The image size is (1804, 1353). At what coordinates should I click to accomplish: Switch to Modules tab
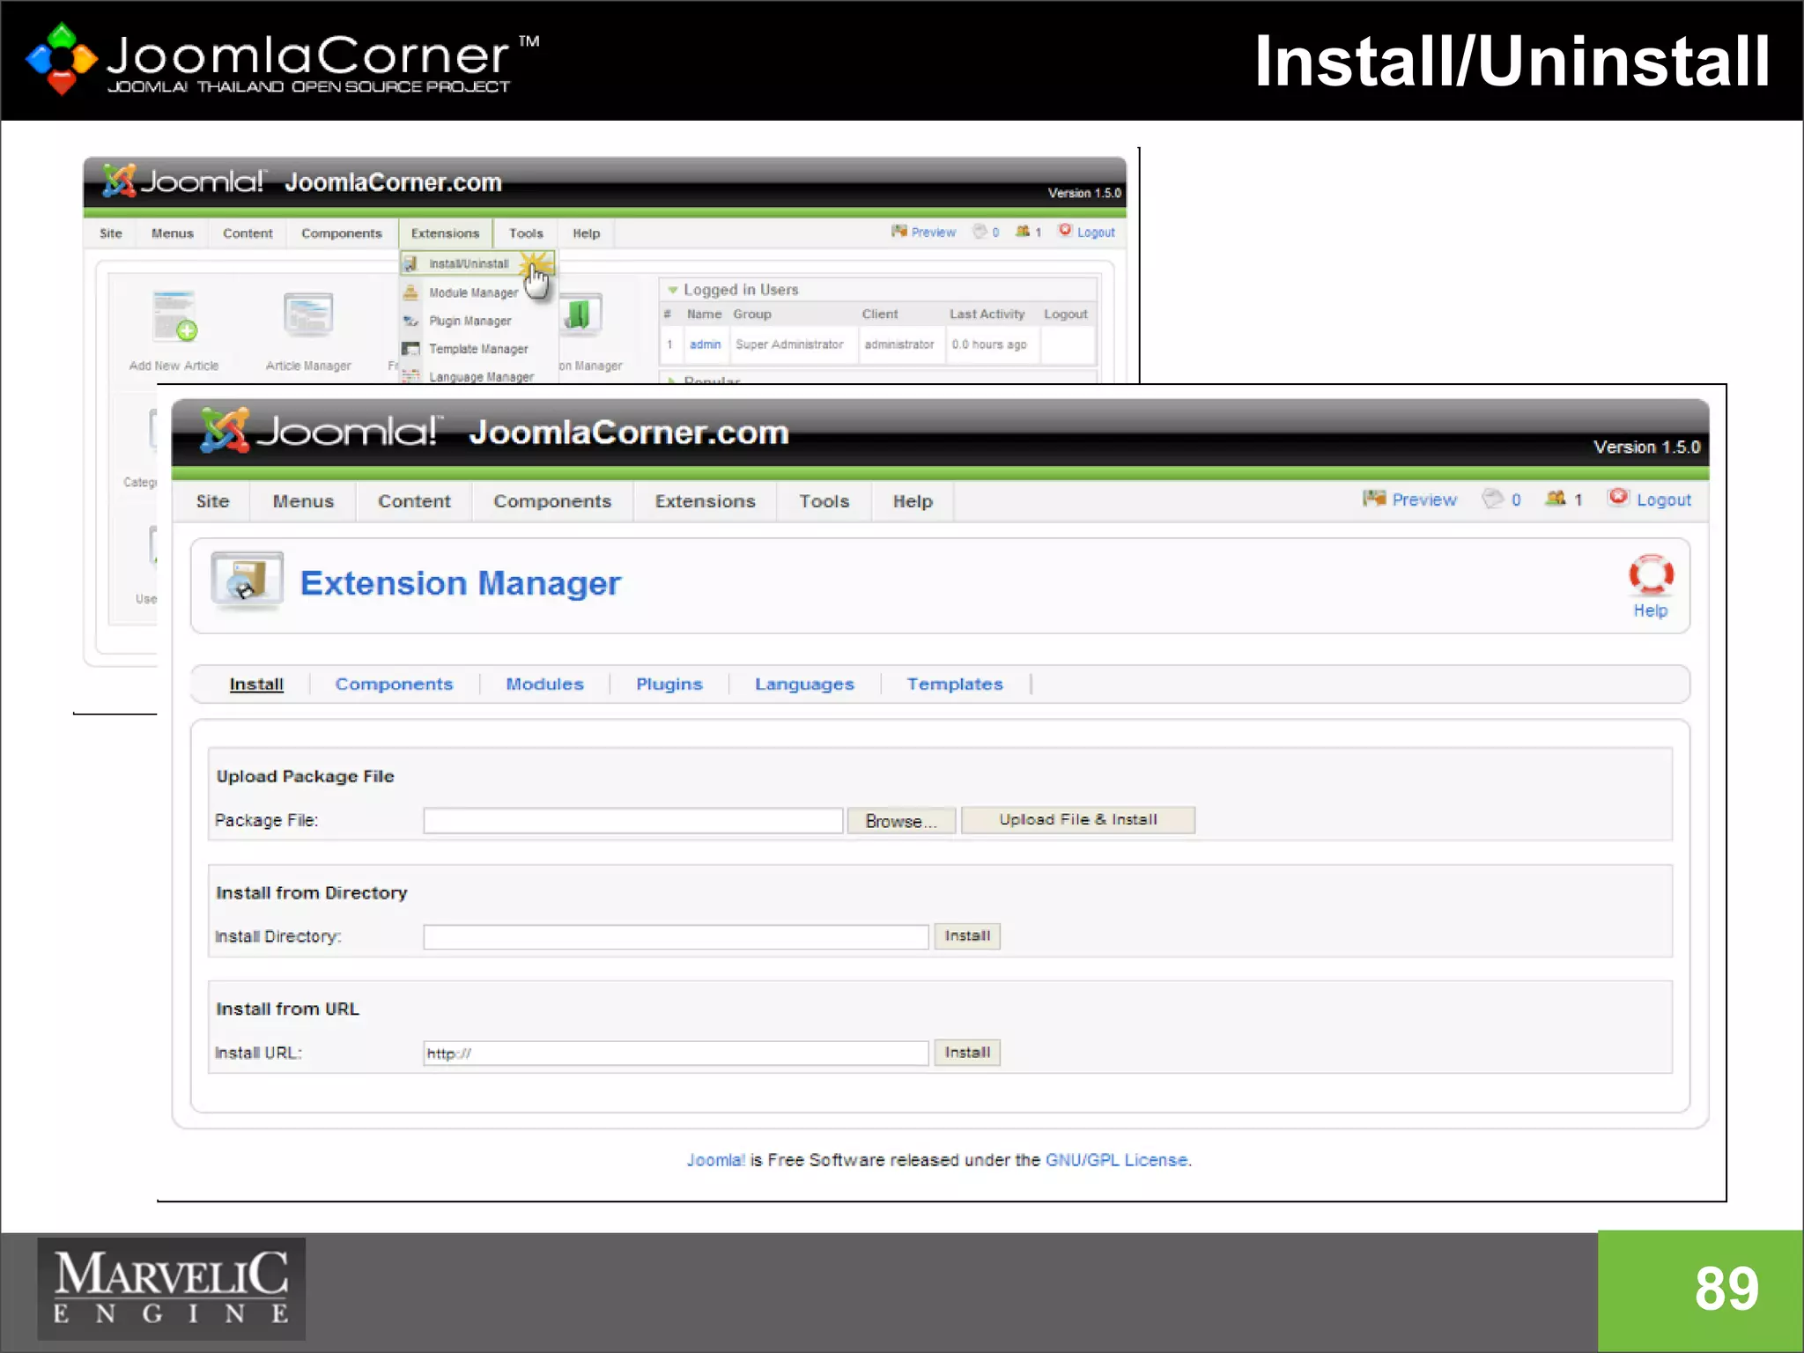544,684
